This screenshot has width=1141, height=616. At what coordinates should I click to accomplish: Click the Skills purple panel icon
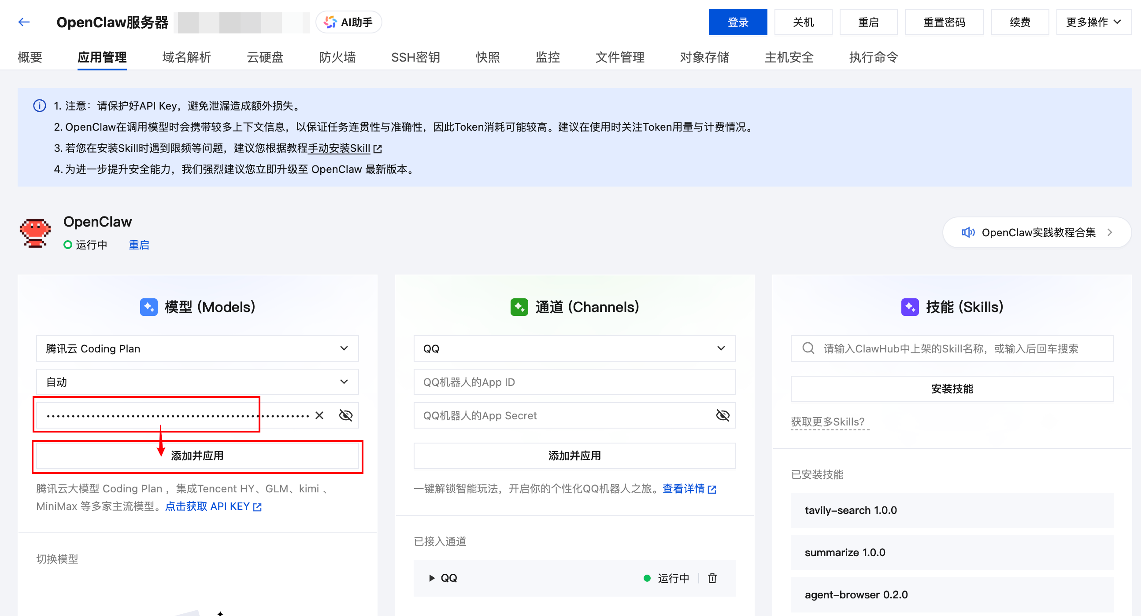(910, 306)
